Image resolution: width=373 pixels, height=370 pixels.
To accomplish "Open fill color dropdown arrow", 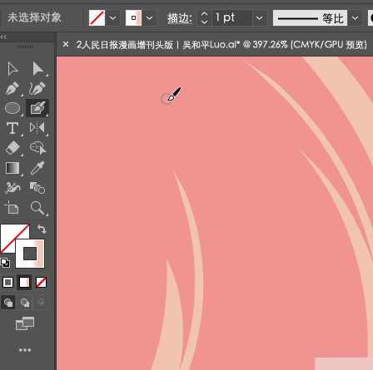I will coord(112,18).
